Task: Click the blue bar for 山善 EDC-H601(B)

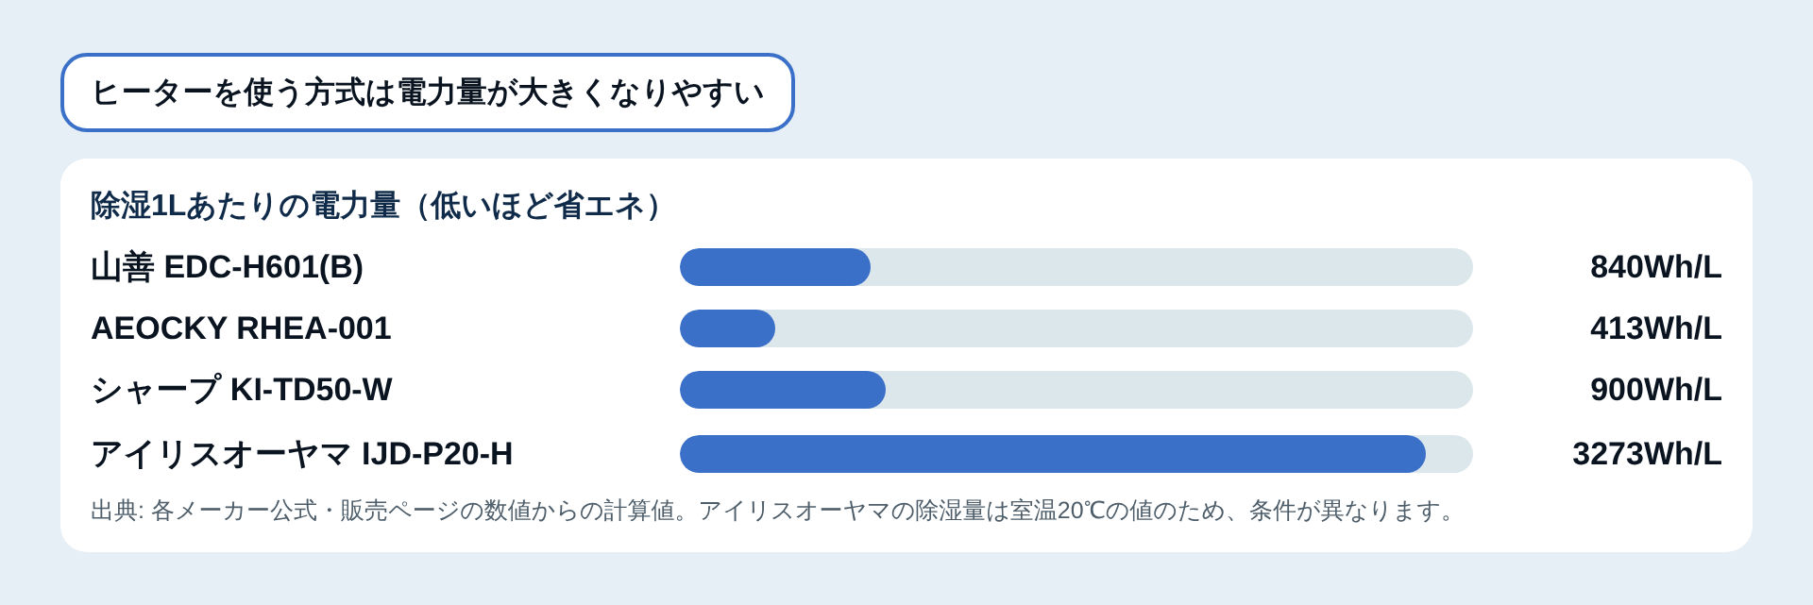Action: click(775, 267)
